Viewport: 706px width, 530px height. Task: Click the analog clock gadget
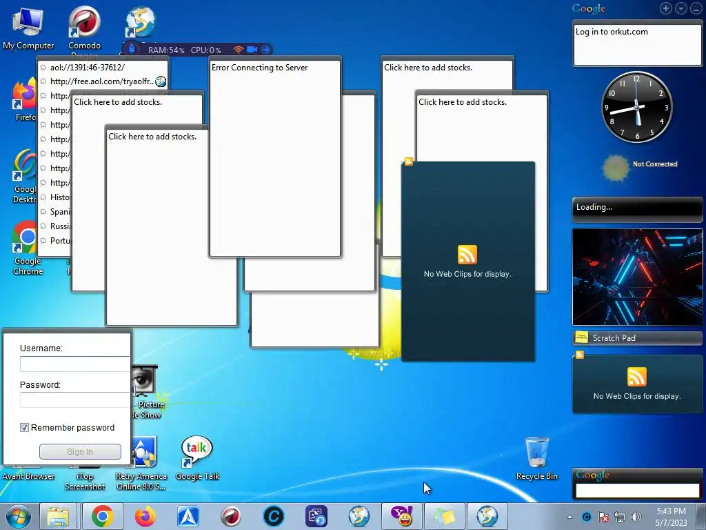tap(636, 107)
